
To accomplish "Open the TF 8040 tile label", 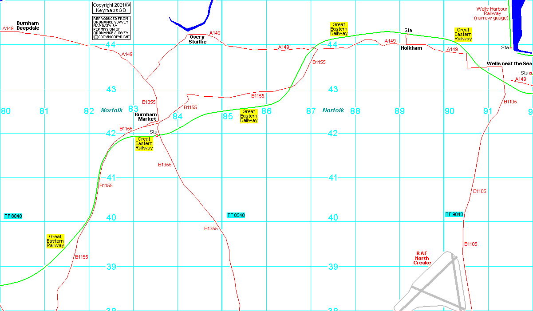I will 13,216.
